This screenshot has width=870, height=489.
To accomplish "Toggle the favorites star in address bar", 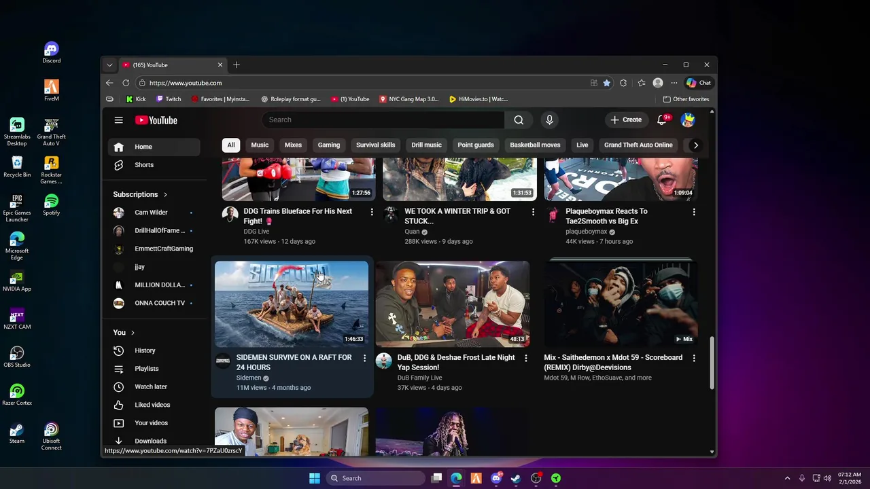I will pyautogui.click(x=606, y=83).
